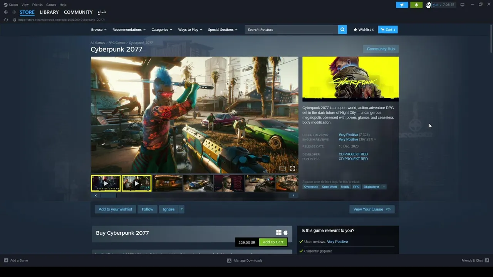Expand the Recommendations dropdown

[129, 30]
